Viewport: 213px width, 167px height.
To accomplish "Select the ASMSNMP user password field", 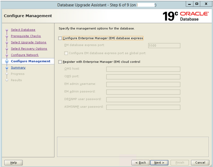I will [143, 107].
